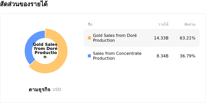Click the 36.79% proportion value
The image size is (206, 103).
[x=187, y=56]
